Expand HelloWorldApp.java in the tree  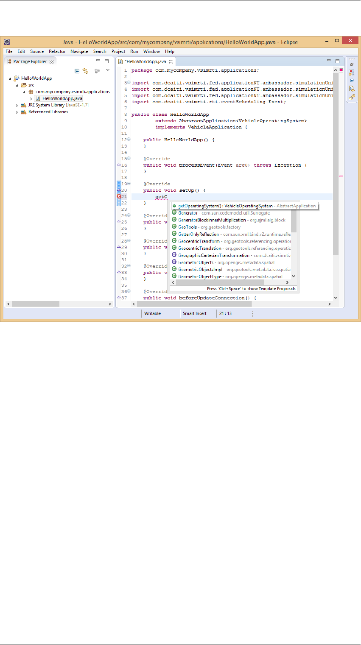[31, 98]
